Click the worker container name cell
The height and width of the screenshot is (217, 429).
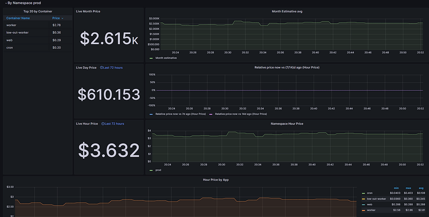click(x=11, y=25)
